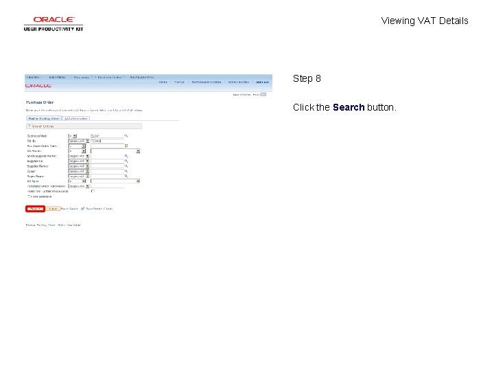Open Supplier ID operator dropdown
The image size is (494, 371).
click(x=79, y=161)
